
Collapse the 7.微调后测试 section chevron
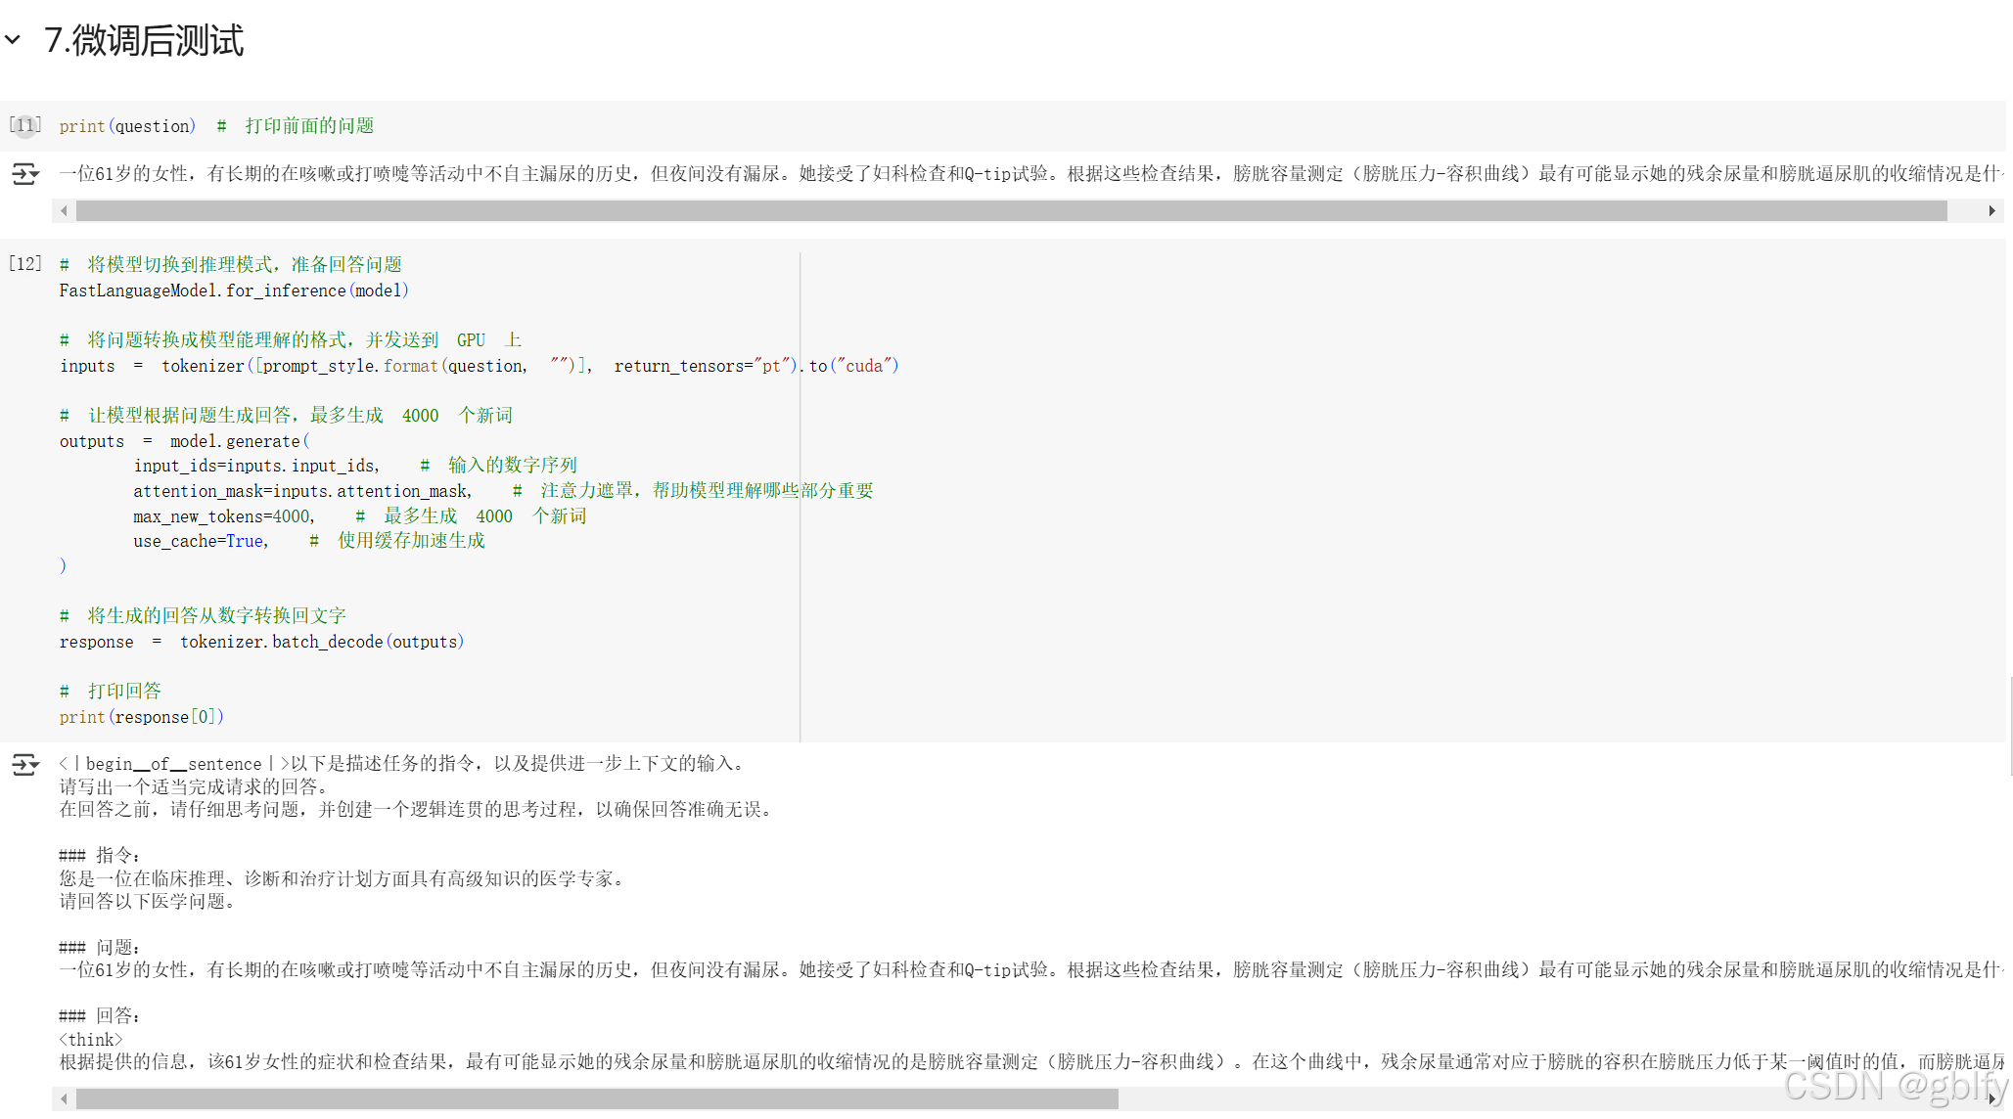(13, 40)
